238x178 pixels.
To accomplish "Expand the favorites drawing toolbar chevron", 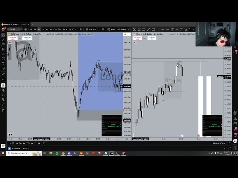I will 193,29.
